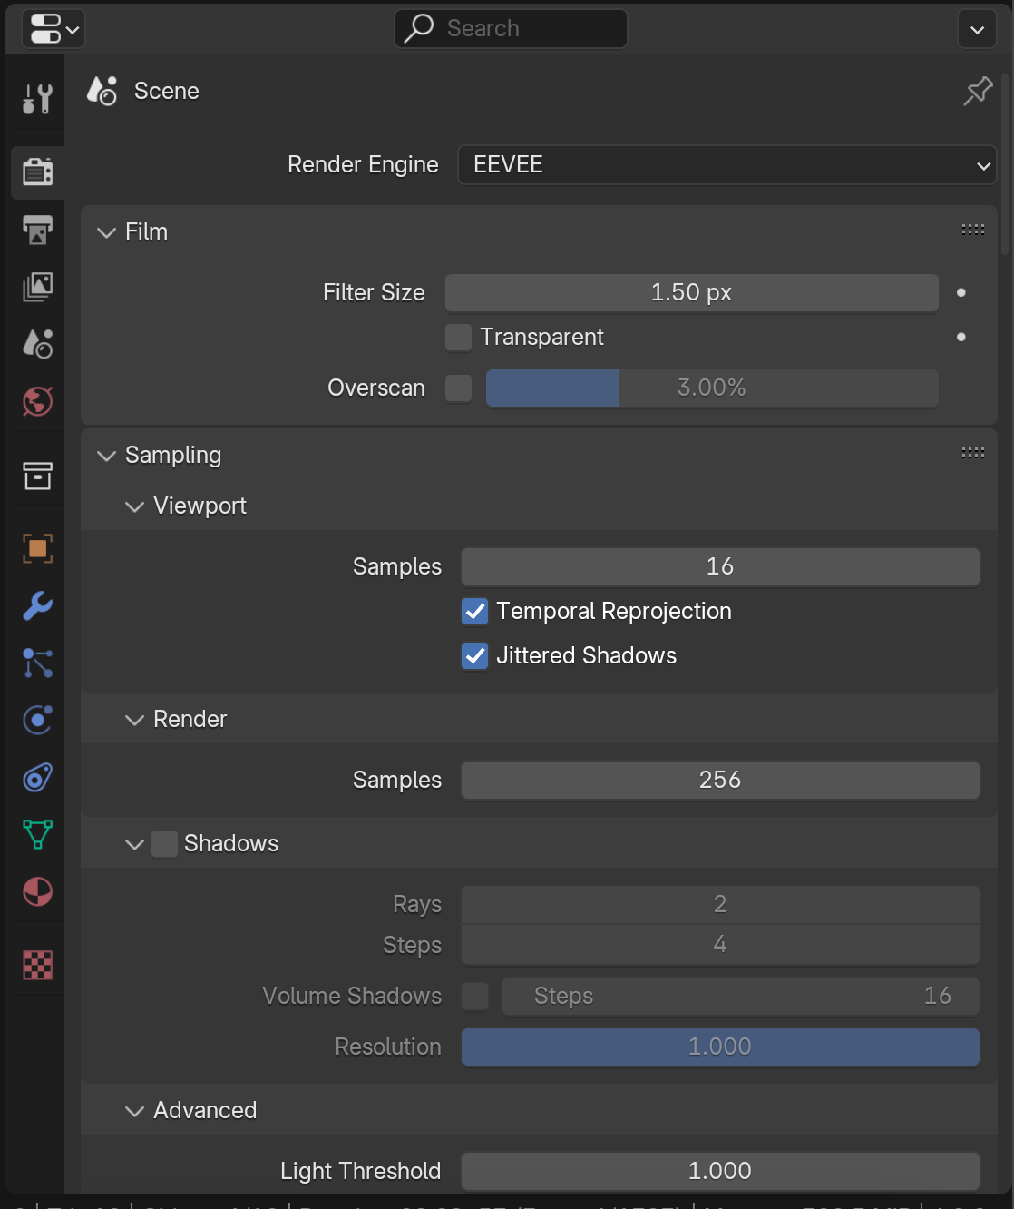Click the properties Search field
The image size is (1014, 1209).
[x=511, y=29]
